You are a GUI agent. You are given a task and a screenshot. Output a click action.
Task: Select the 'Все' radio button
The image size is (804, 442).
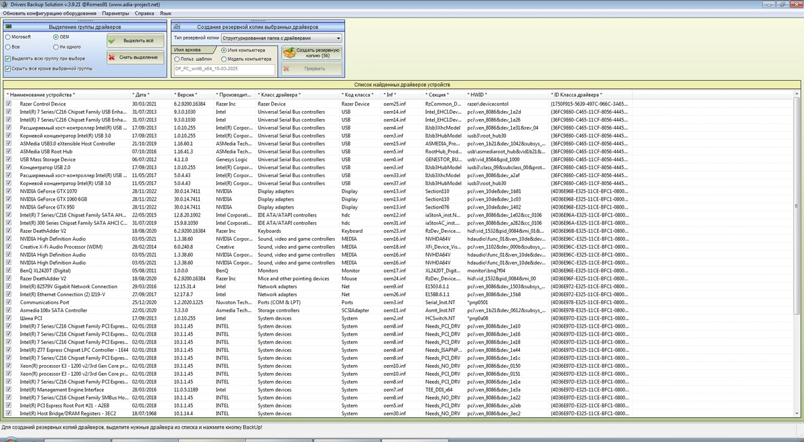point(8,47)
